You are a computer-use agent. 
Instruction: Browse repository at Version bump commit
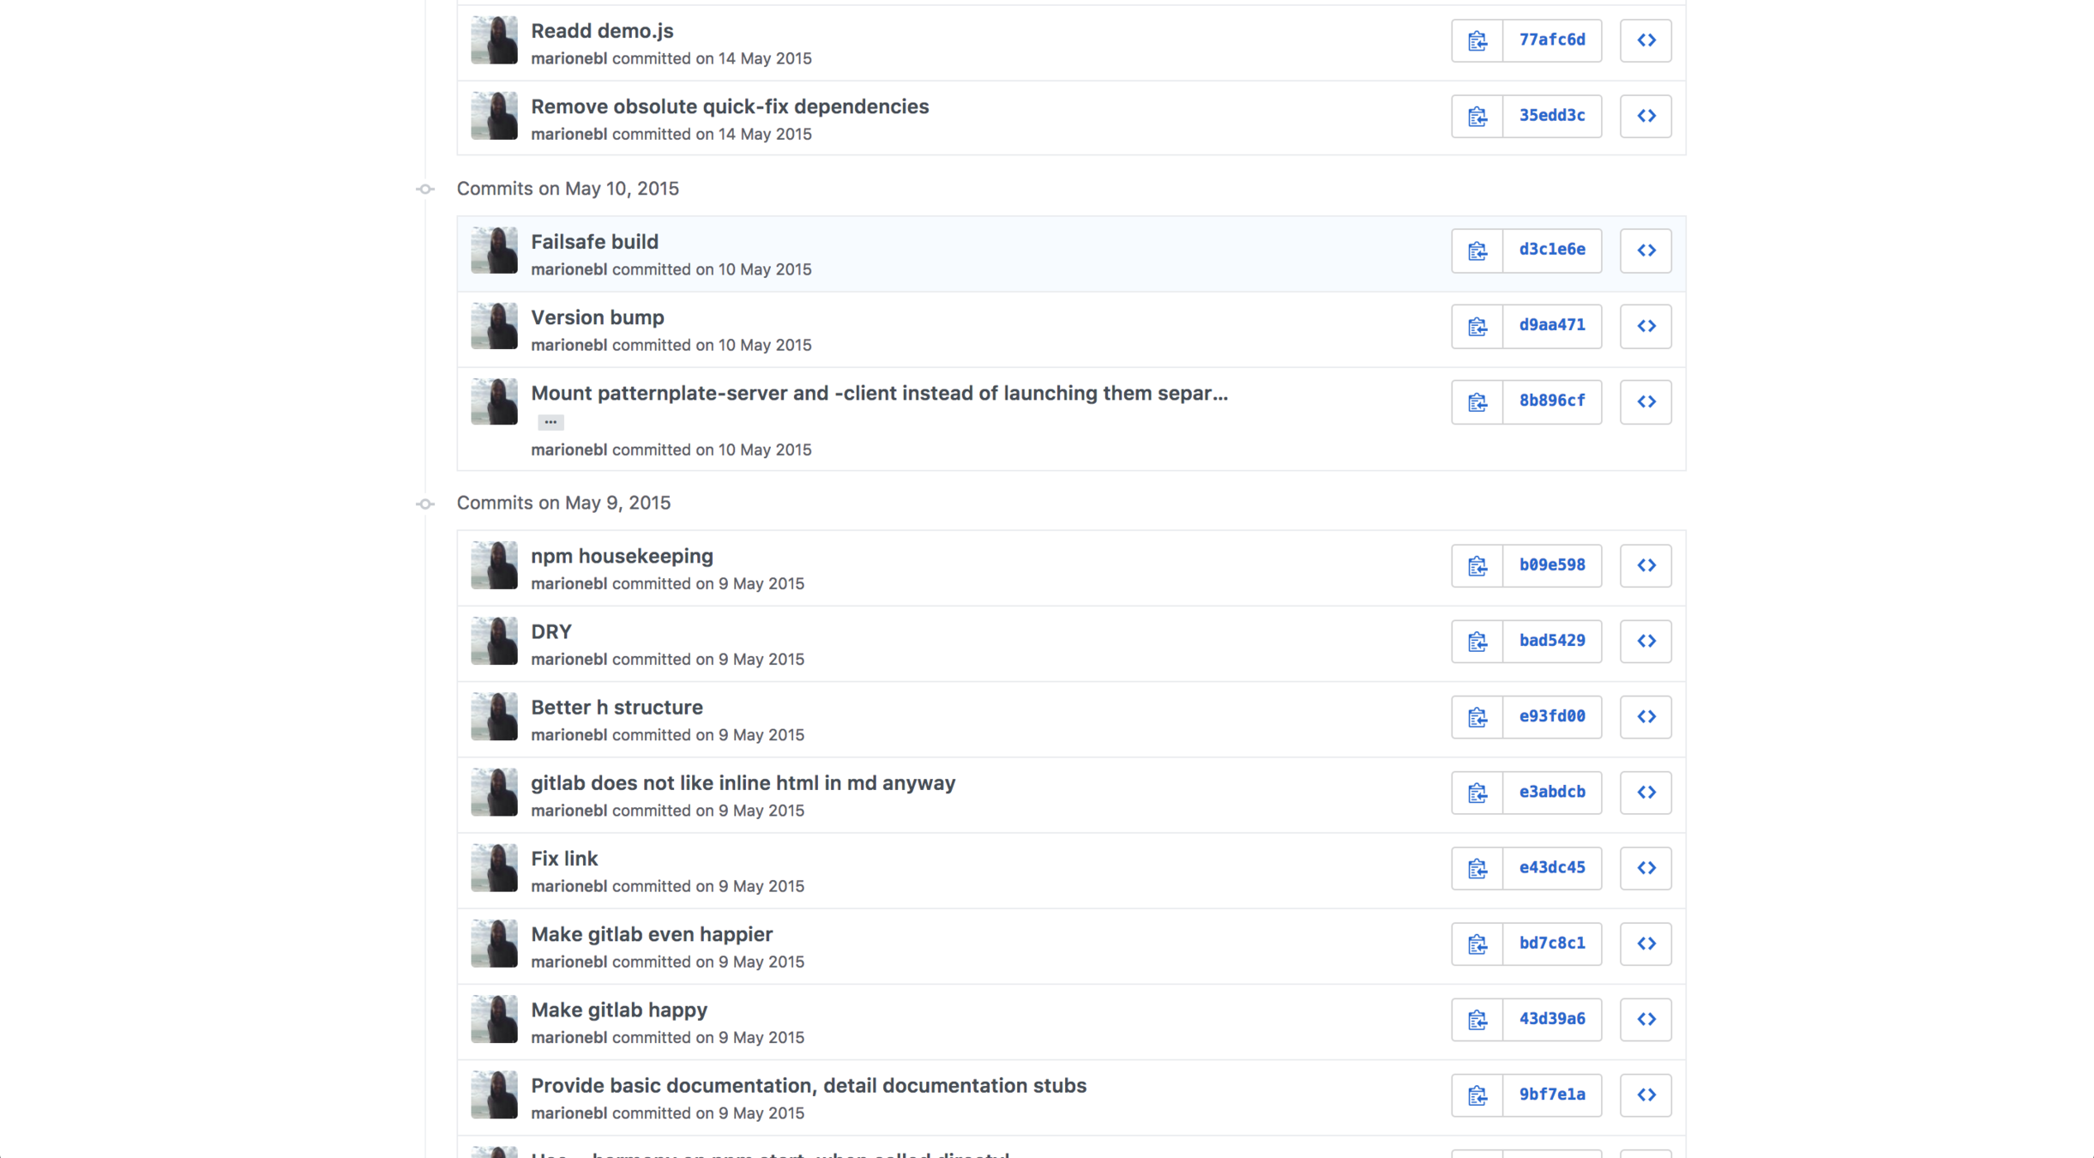[x=1645, y=326]
